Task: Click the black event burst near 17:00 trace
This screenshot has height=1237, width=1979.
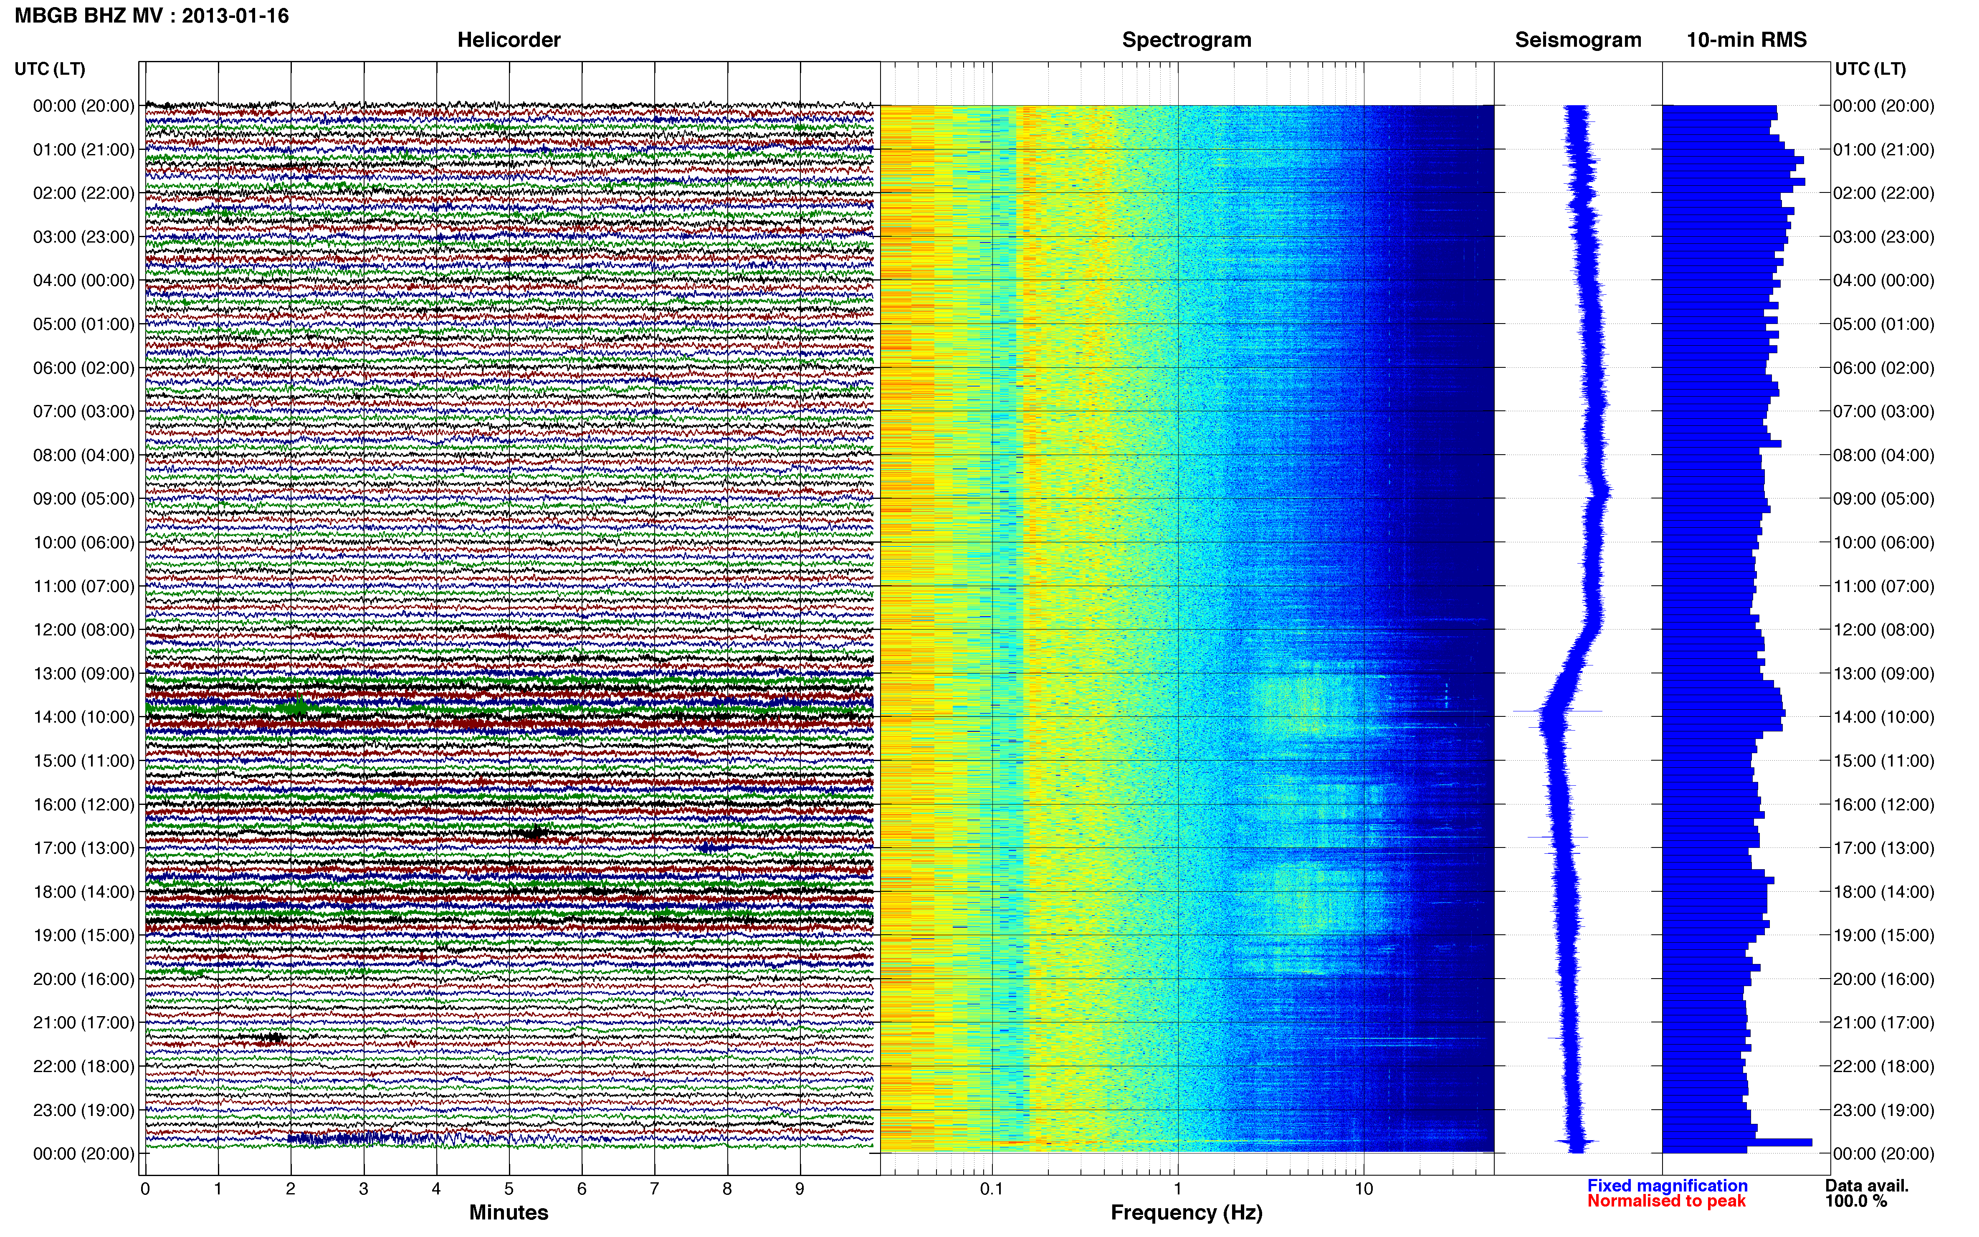Action: (534, 833)
